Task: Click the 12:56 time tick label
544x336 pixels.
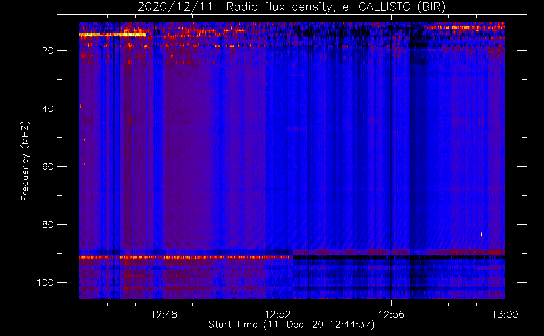Action: [391, 315]
